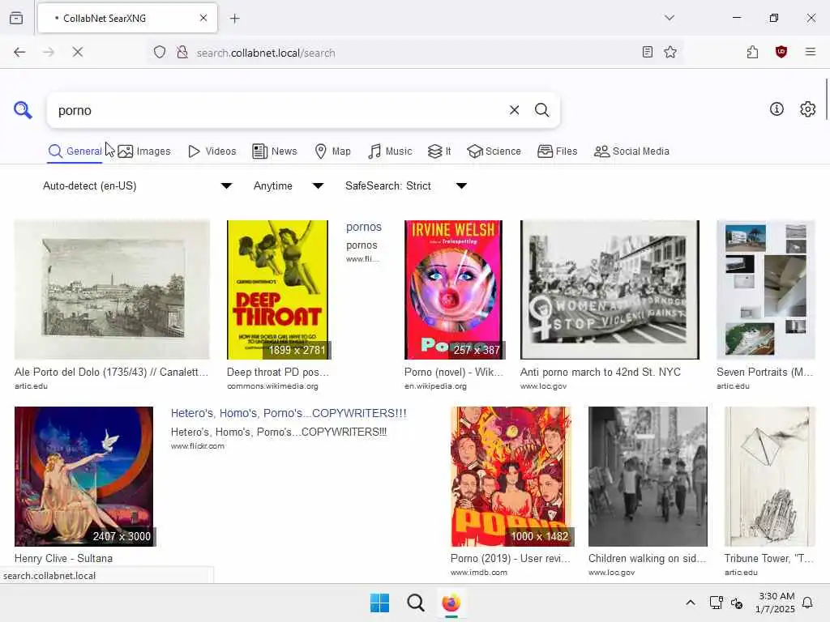Click the www.imdb.com source text

point(478,573)
